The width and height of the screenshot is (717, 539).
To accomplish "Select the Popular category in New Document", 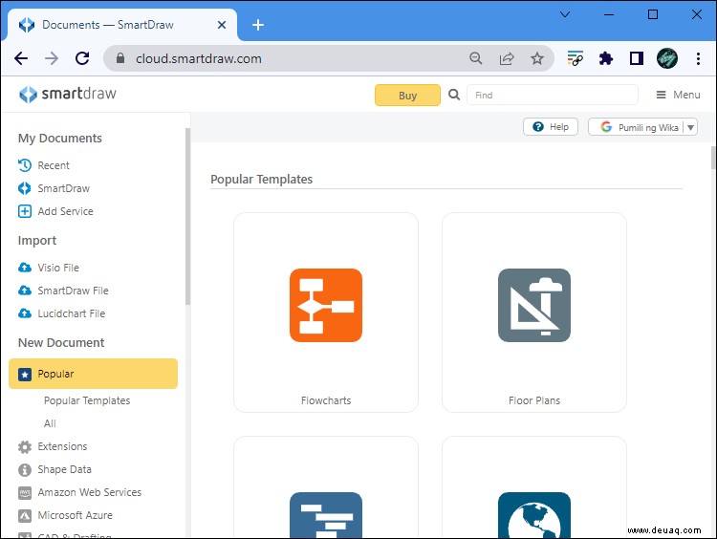I will 94,374.
